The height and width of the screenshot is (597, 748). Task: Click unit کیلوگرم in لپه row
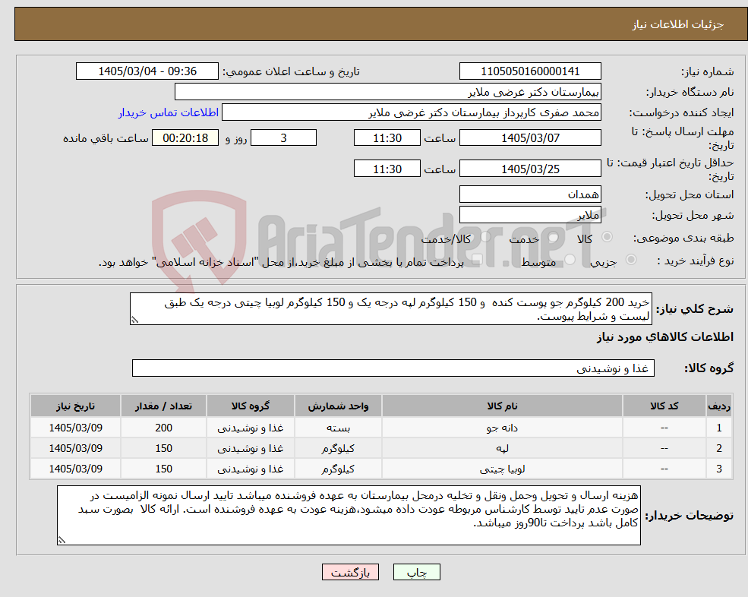coord(338,448)
